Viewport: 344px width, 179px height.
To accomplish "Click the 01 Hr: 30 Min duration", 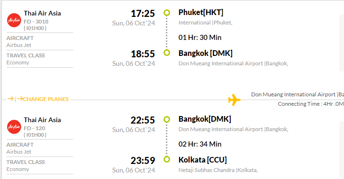I will [200, 38].
